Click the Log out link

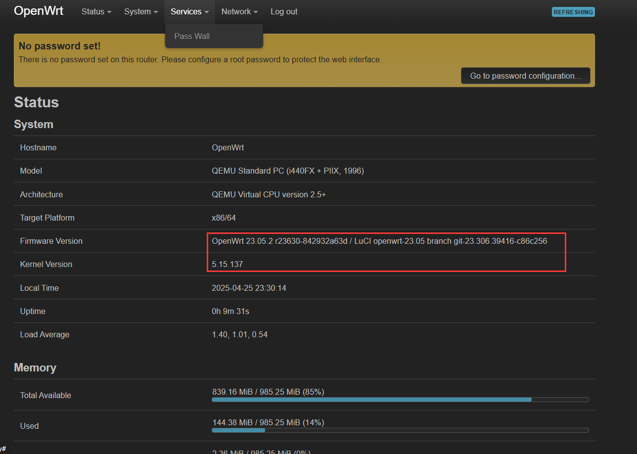tap(284, 12)
